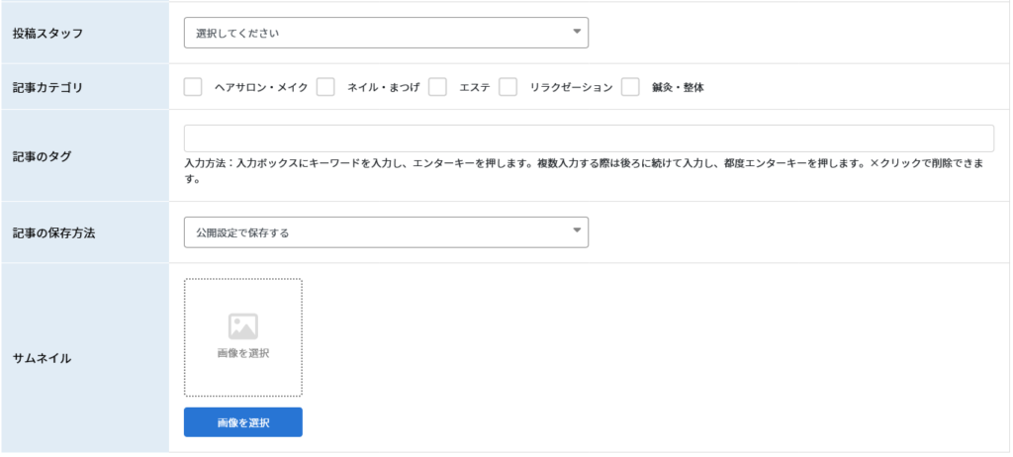Image resolution: width=1013 pixels, height=457 pixels.
Task: Check the ヘアサロン・メイク checkbox
Action: click(193, 87)
